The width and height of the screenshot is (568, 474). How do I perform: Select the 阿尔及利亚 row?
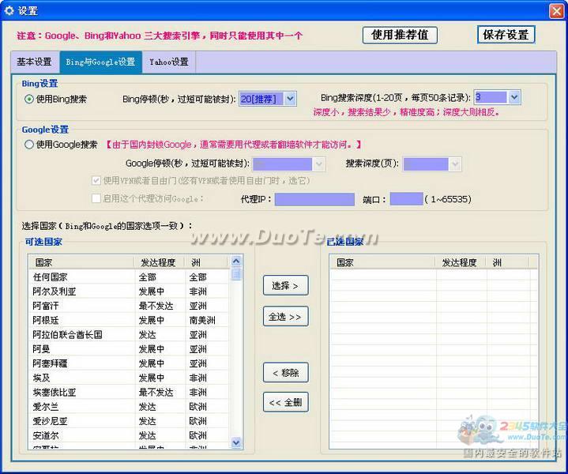[x=130, y=292]
